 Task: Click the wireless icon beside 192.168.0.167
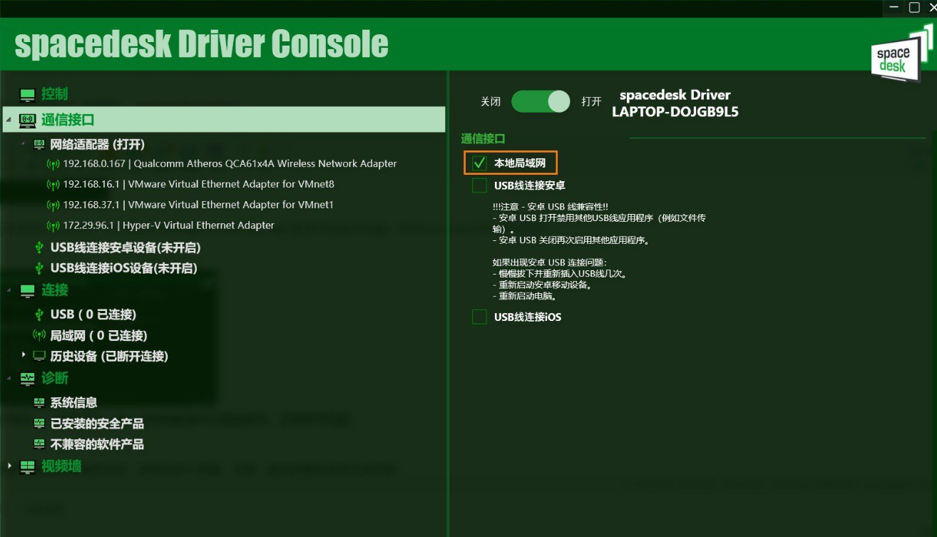[x=53, y=164]
